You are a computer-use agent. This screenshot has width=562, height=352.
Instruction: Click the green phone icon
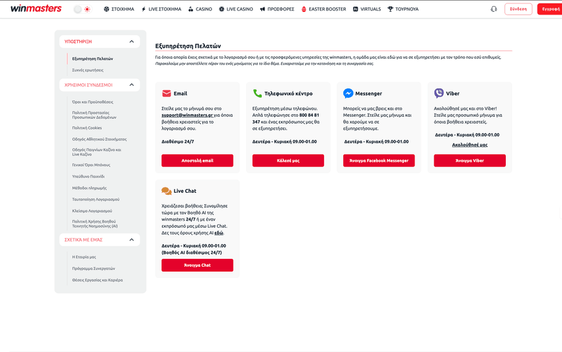coord(257,94)
